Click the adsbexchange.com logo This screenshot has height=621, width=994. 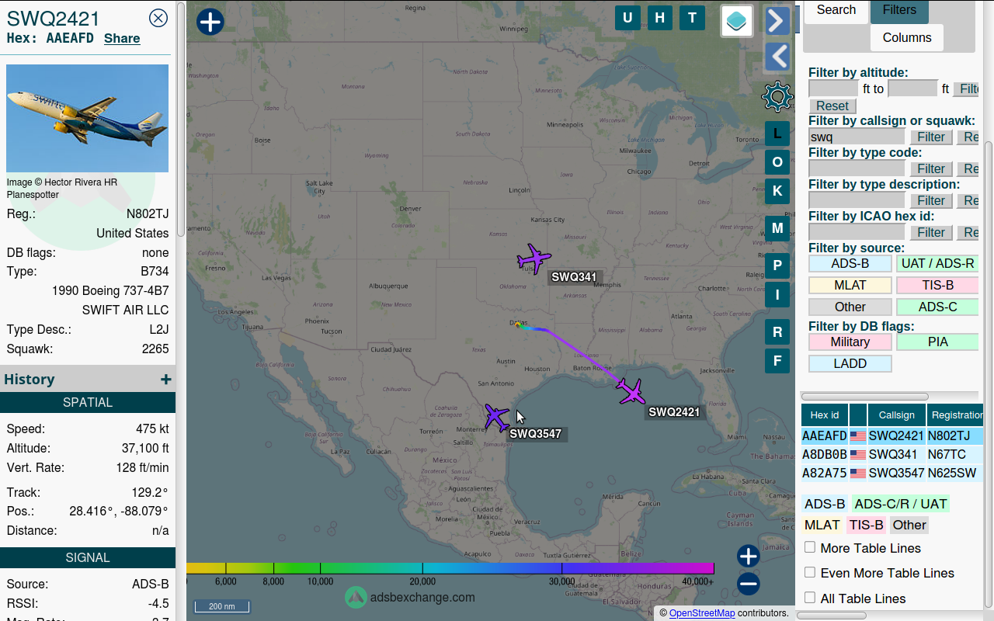pyautogui.click(x=410, y=597)
